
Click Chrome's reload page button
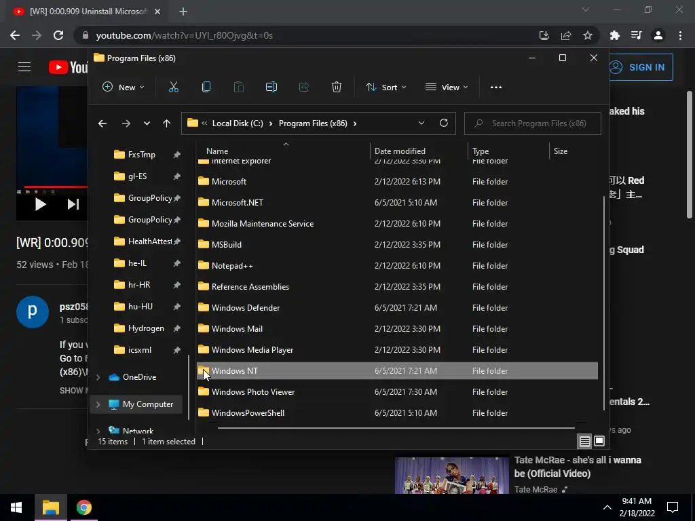[x=58, y=35]
